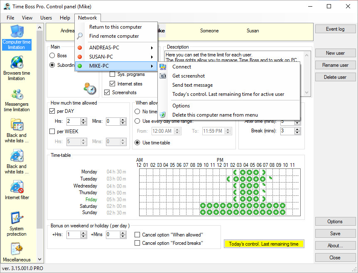Enable the per WEEK checkbox
The width and height of the screenshot is (358, 273).
pyautogui.click(x=52, y=132)
